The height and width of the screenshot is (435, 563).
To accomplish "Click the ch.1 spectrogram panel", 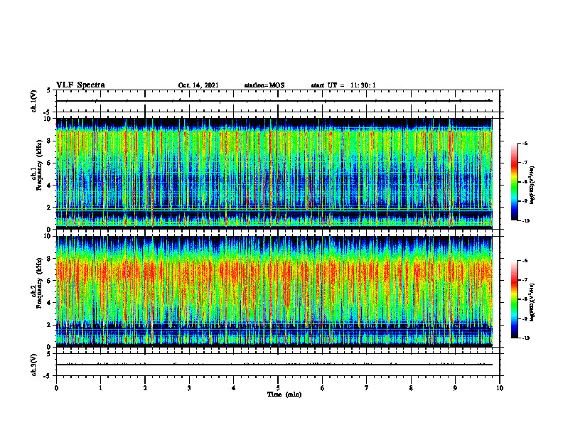I will [274, 173].
